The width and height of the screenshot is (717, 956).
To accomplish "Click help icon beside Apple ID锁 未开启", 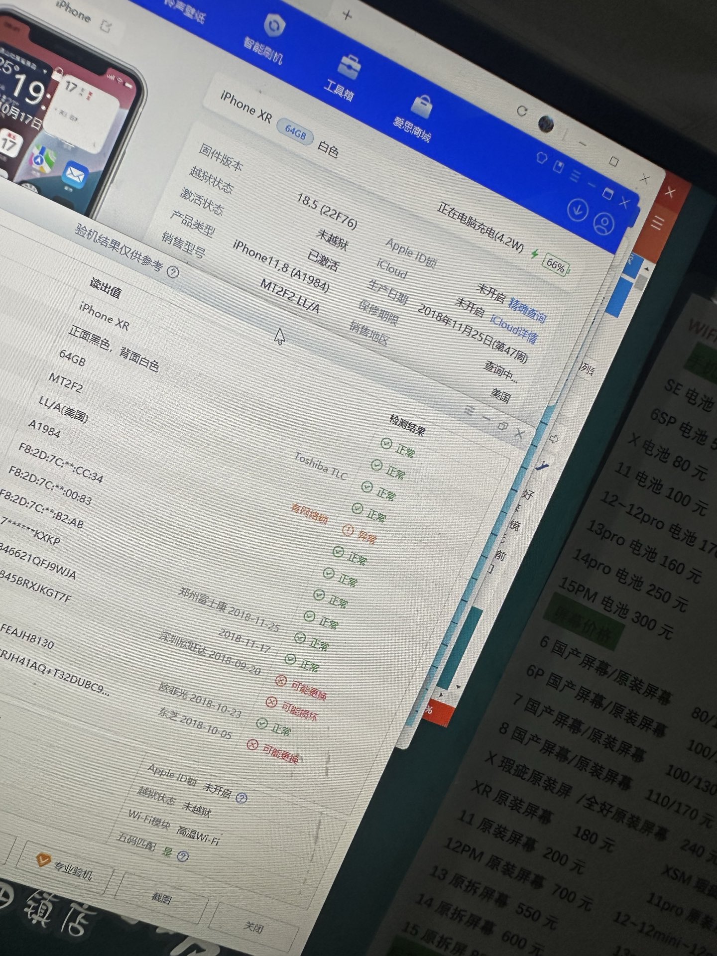I will (x=241, y=798).
